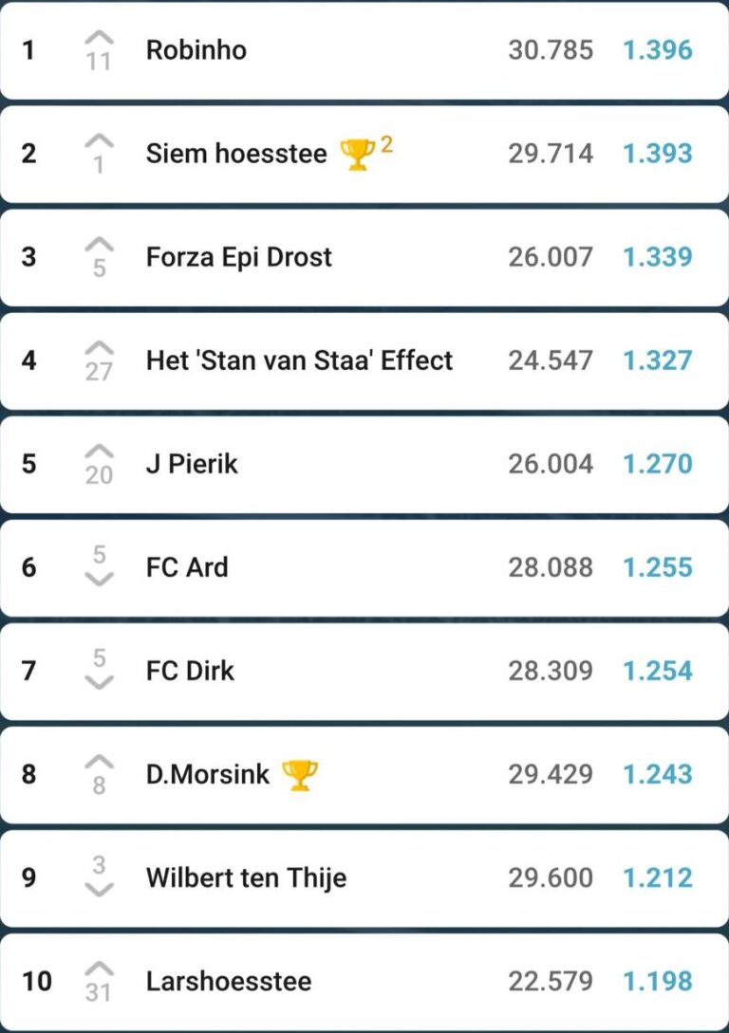Click rank number 8 in the standings

(29, 774)
